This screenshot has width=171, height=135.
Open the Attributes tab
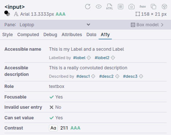(x=72, y=35)
